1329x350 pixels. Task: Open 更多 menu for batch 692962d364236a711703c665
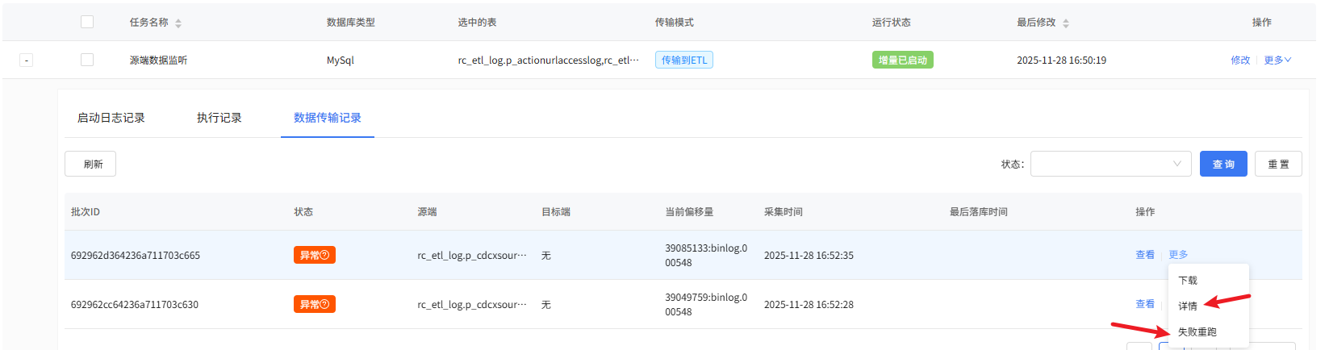click(x=1178, y=254)
